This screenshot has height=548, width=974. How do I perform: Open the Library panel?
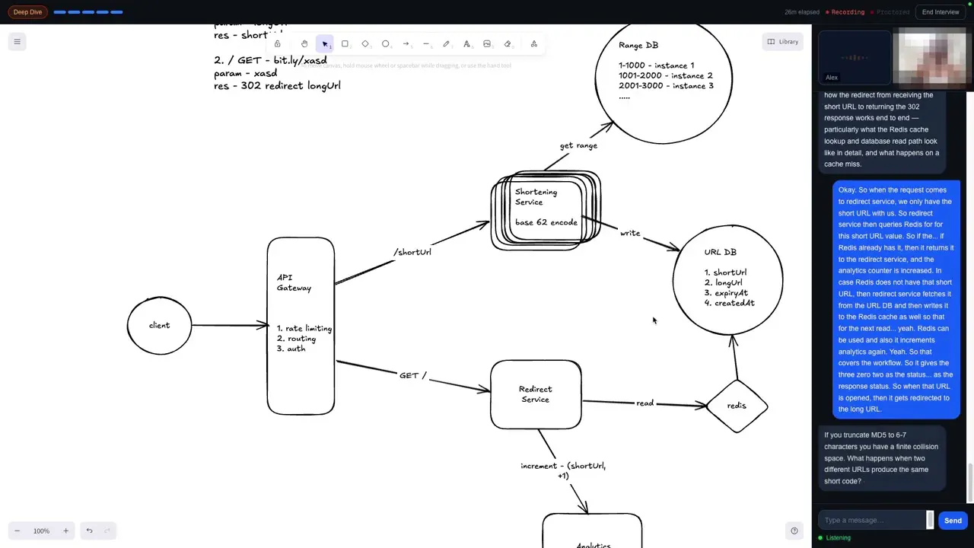pyautogui.click(x=783, y=42)
